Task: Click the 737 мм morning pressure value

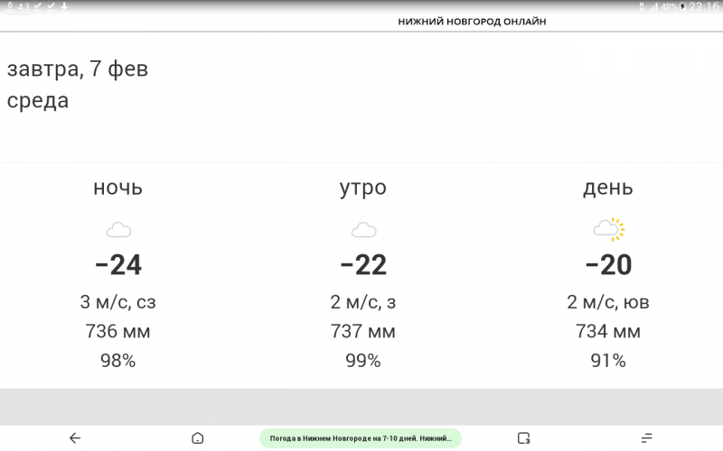Action: click(363, 331)
